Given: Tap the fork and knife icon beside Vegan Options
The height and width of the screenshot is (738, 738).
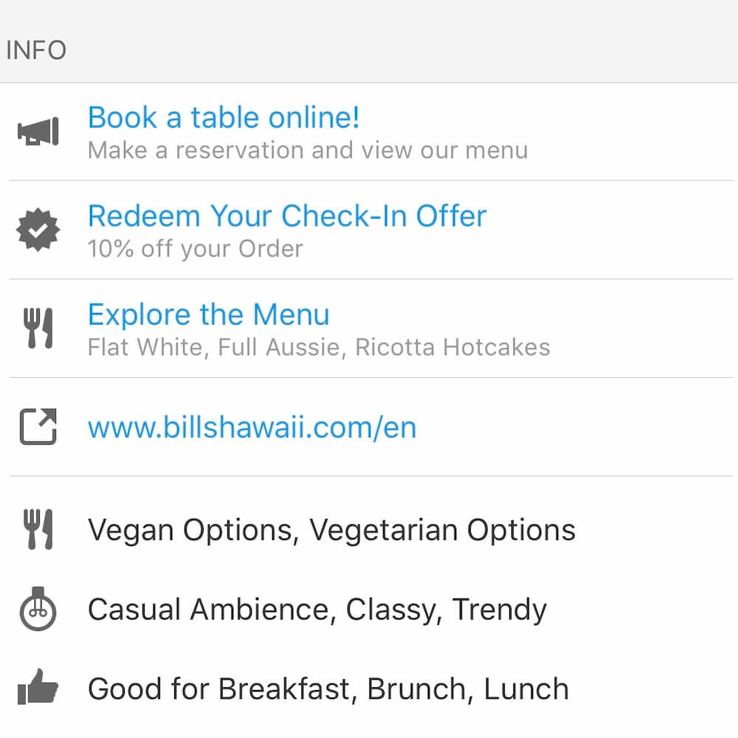Looking at the screenshot, I should pyautogui.click(x=38, y=529).
